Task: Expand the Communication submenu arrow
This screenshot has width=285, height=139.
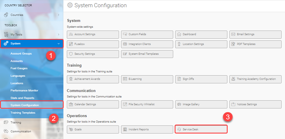Action: (58, 132)
